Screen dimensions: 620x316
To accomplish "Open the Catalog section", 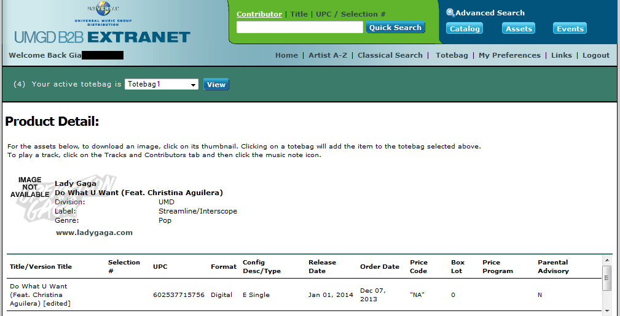I will pos(465,28).
